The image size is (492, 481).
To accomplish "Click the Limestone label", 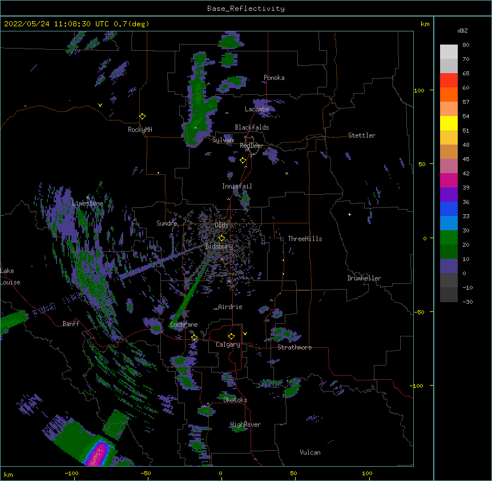I will (x=87, y=203).
